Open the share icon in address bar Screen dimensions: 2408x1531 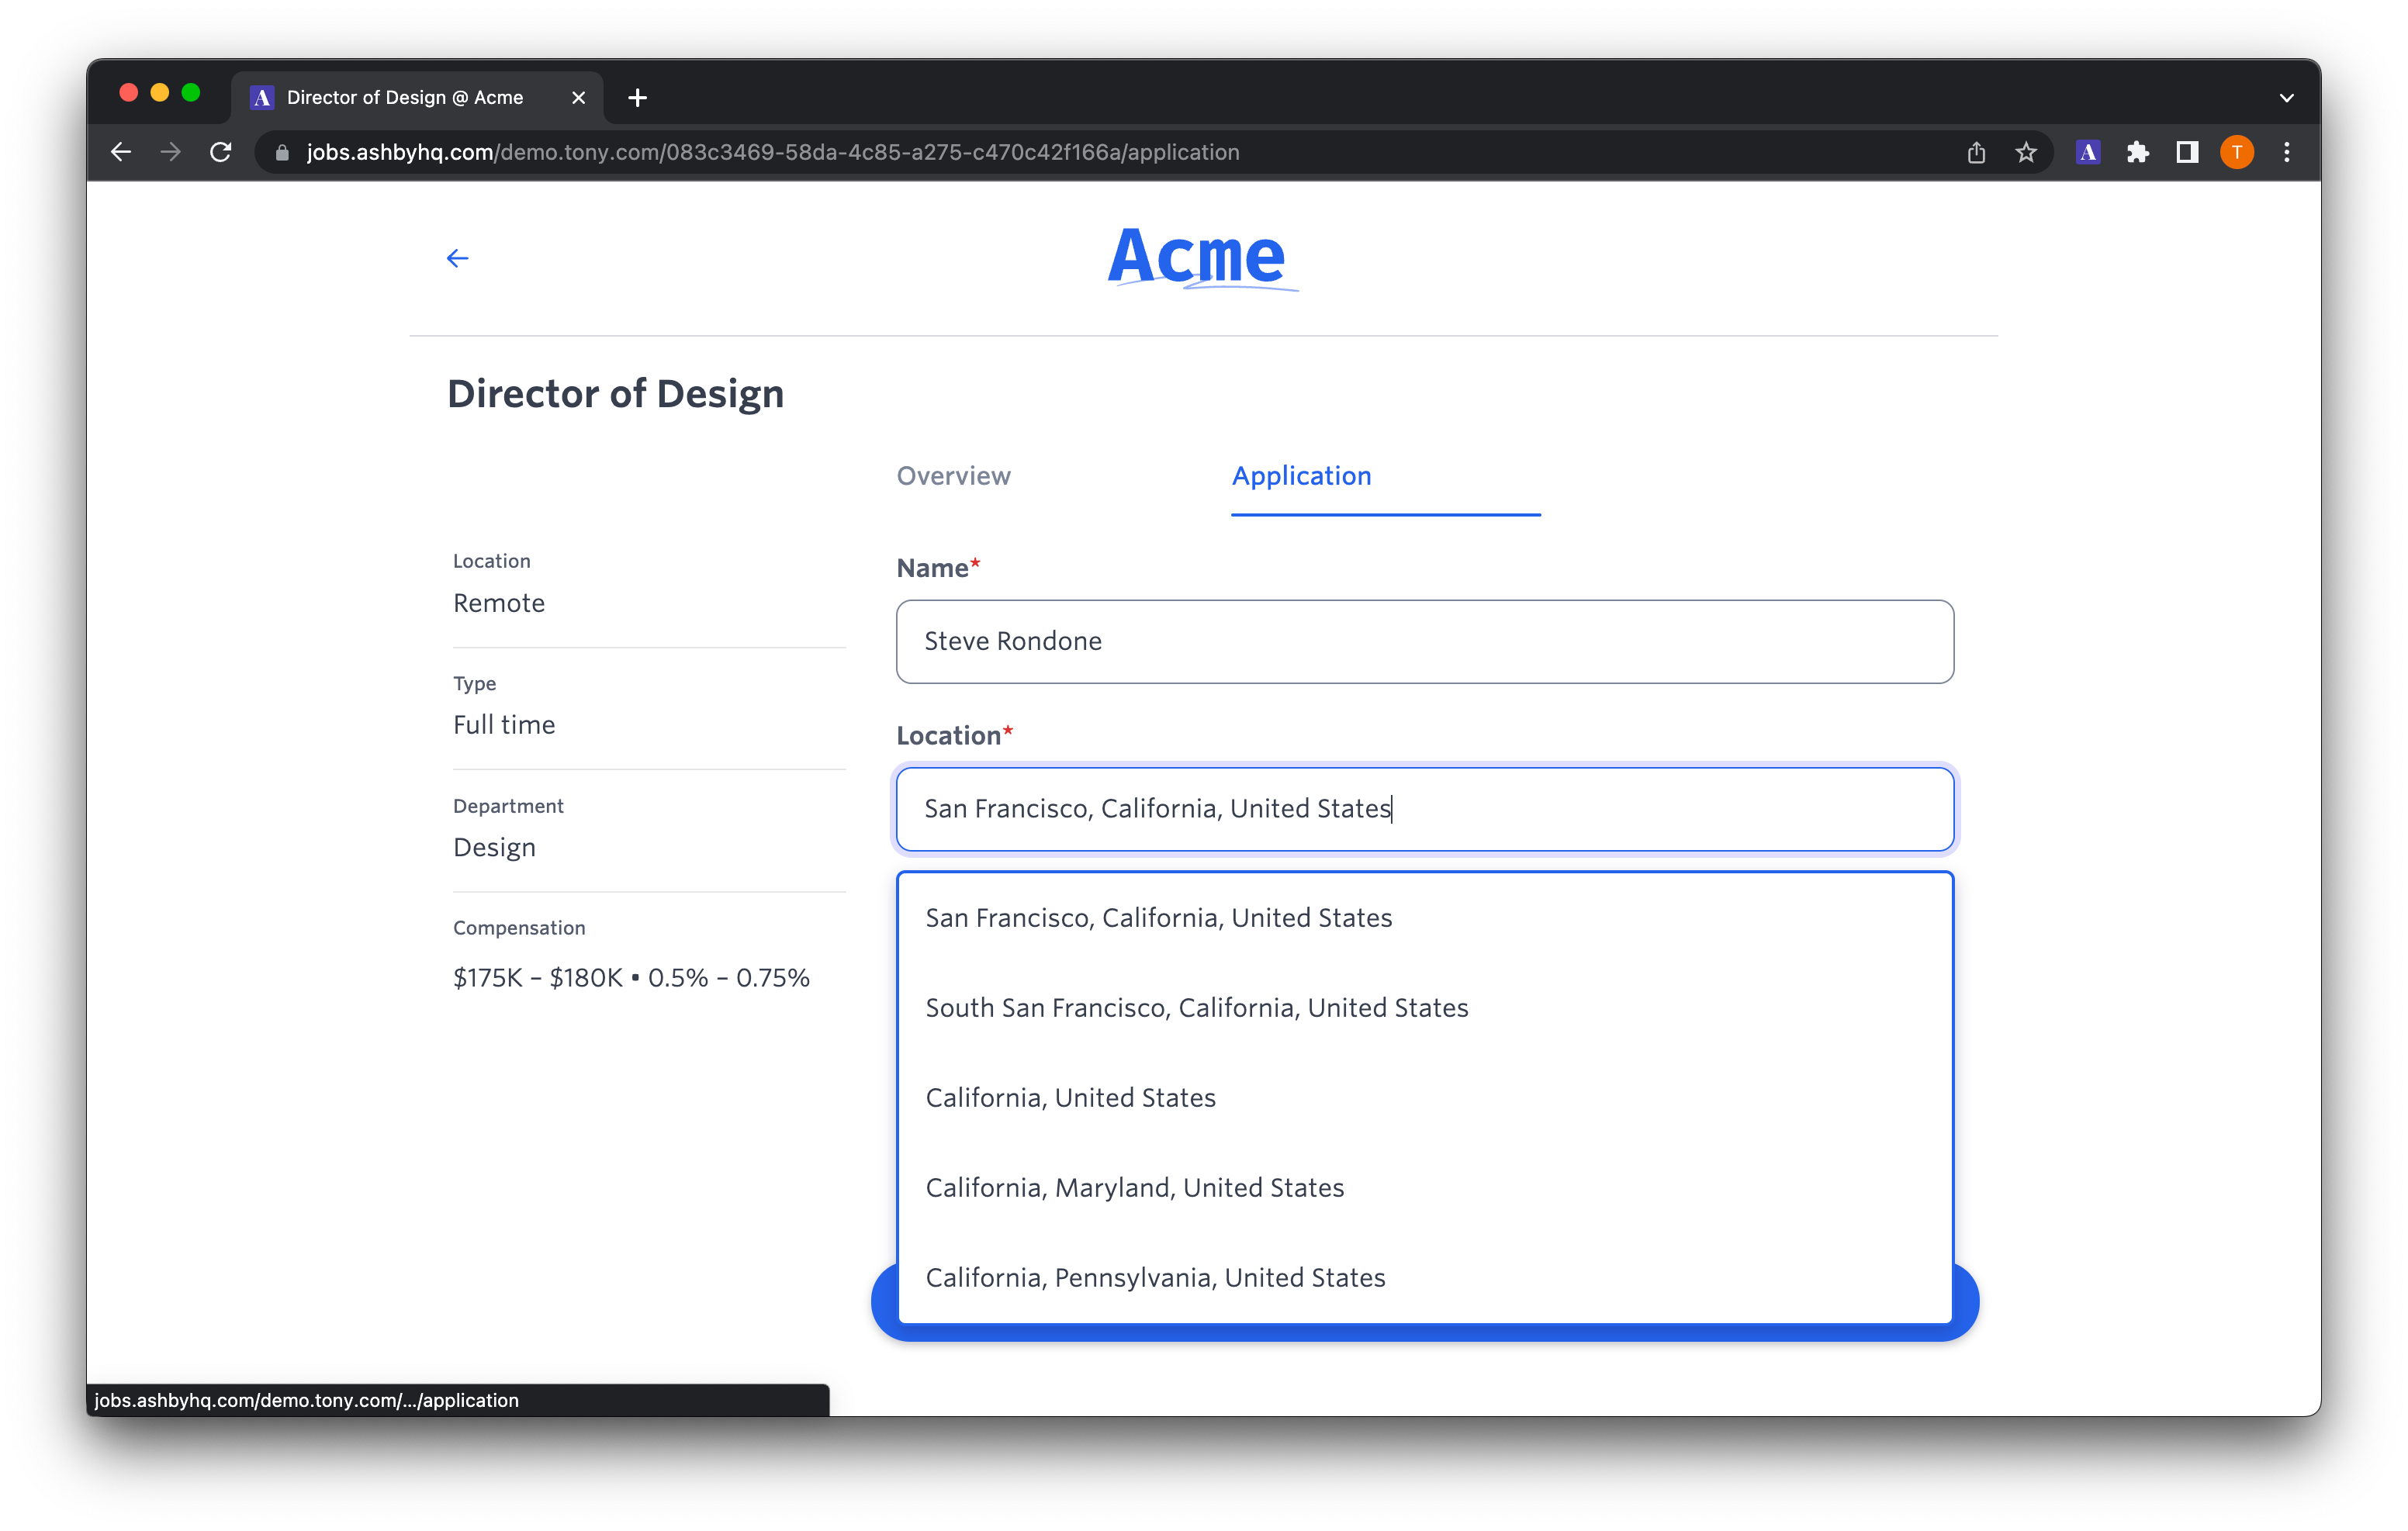point(1976,152)
